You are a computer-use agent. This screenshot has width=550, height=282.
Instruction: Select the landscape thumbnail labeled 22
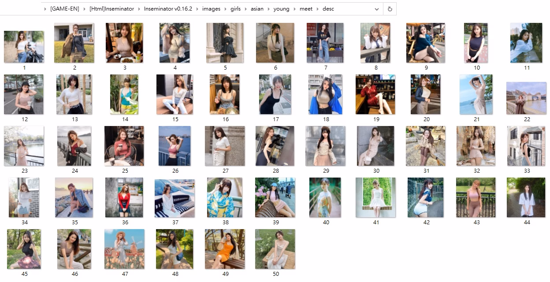(526, 98)
